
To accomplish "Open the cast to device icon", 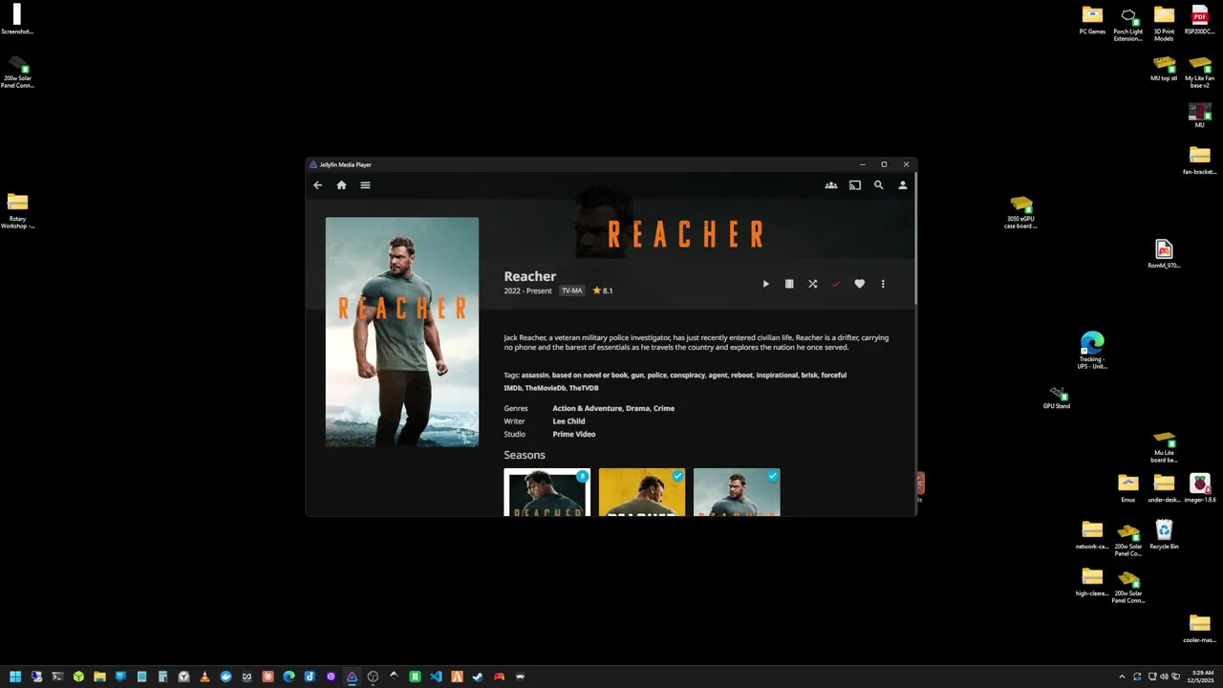I will click(855, 185).
